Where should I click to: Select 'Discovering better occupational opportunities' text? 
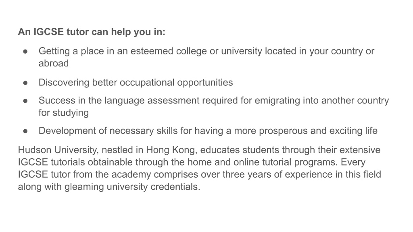click(136, 83)
